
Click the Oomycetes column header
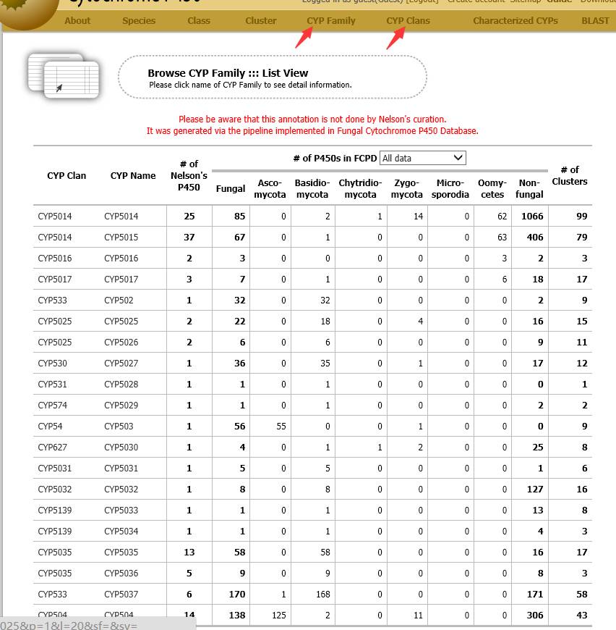coord(492,189)
